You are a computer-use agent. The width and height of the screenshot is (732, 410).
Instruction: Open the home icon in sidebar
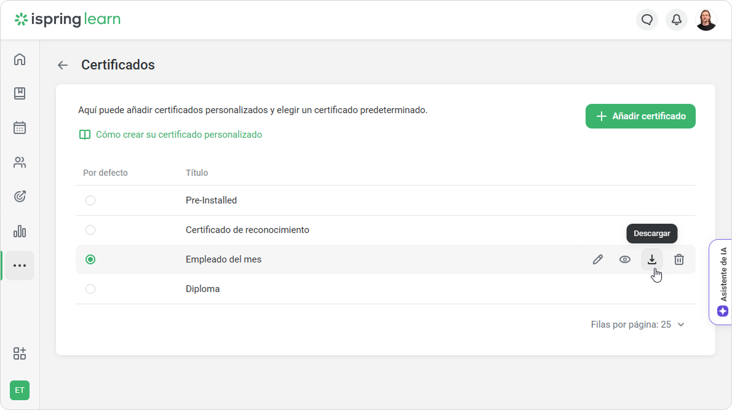[x=20, y=59]
